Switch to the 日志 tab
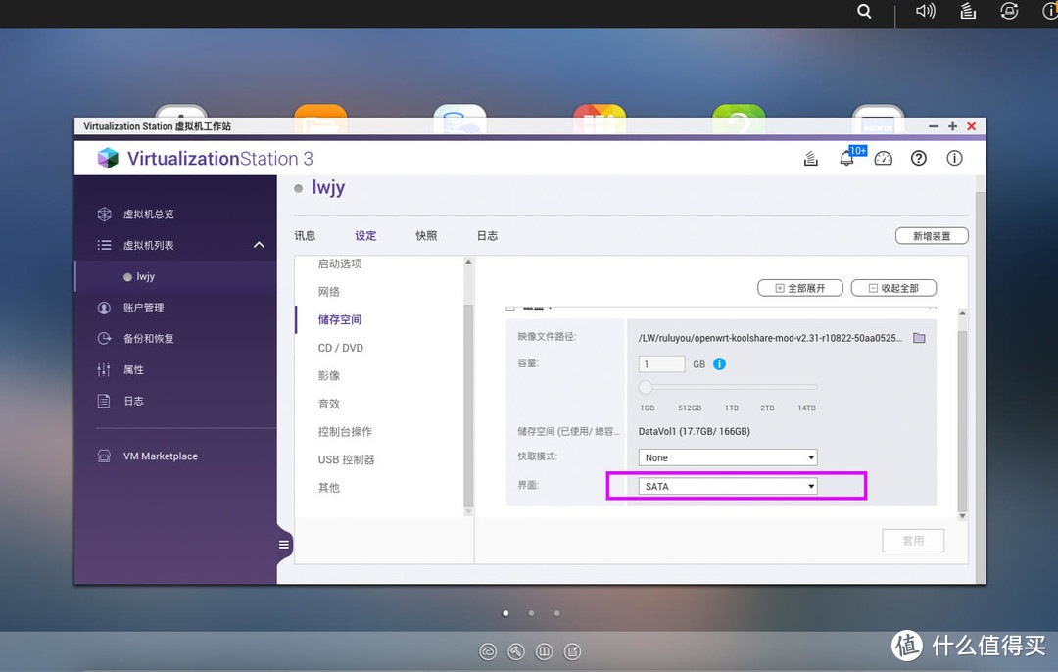The width and height of the screenshot is (1058, 672). (x=487, y=235)
